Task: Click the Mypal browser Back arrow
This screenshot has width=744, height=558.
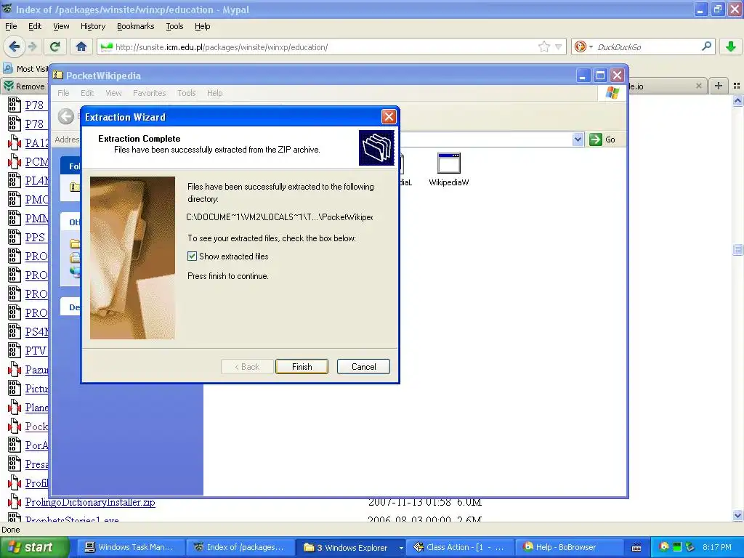Action: point(15,46)
